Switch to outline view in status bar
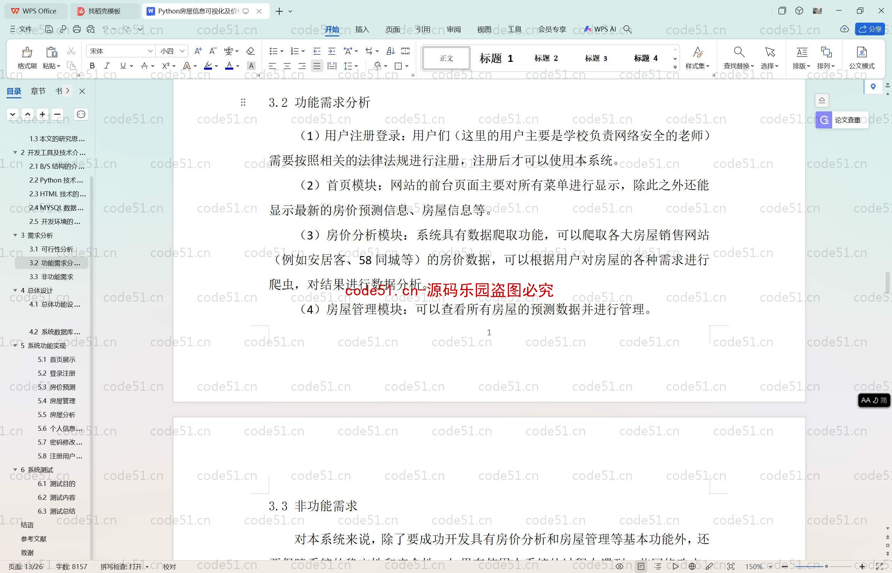This screenshot has height=573, width=892. coord(658,566)
